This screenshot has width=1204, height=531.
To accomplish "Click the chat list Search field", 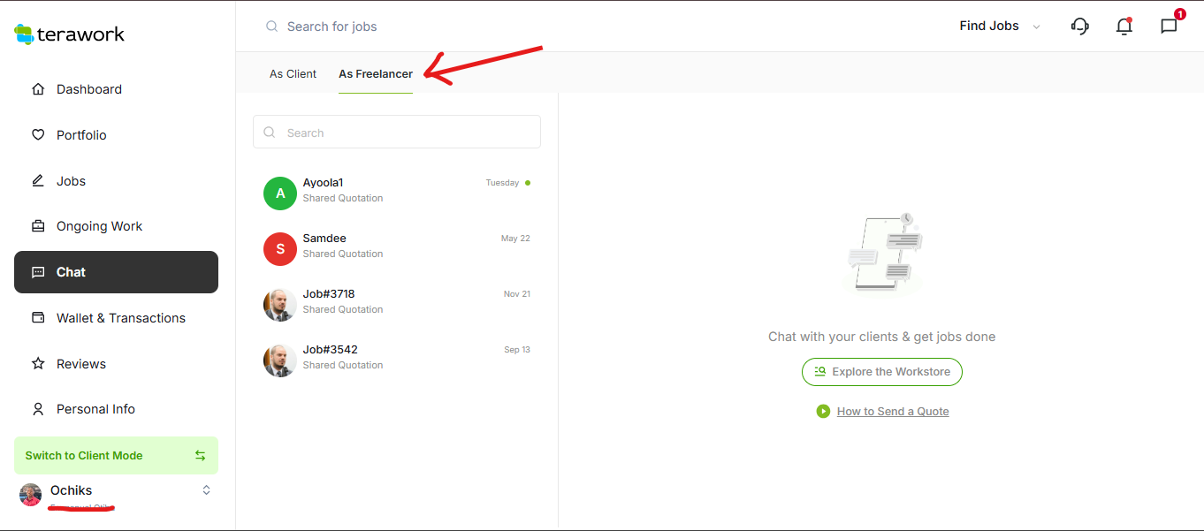I will (397, 133).
